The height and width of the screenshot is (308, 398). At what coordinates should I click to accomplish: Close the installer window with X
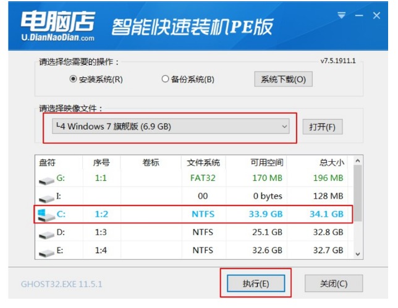pyautogui.click(x=376, y=15)
